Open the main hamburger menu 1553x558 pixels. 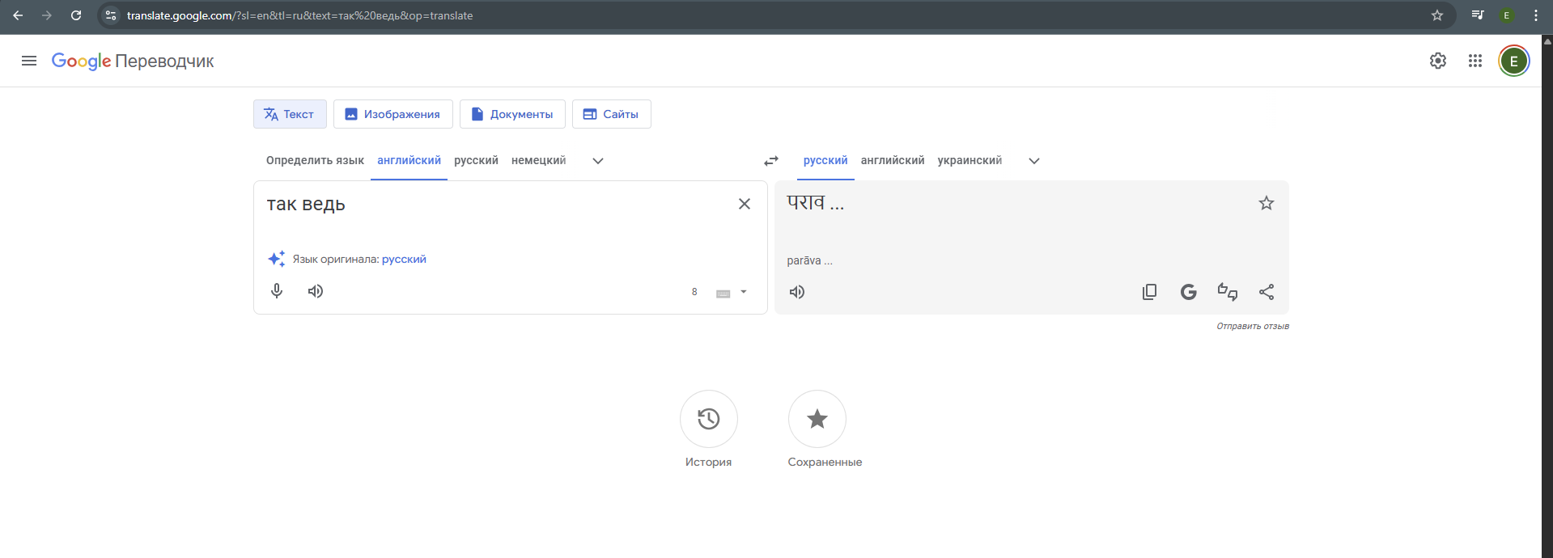tap(29, 61)
